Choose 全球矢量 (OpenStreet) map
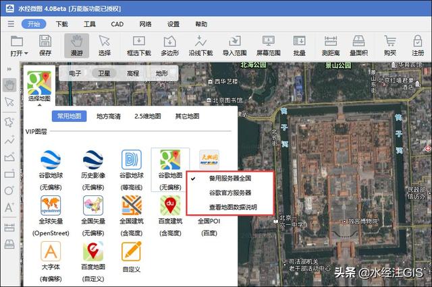 point(51,216)
